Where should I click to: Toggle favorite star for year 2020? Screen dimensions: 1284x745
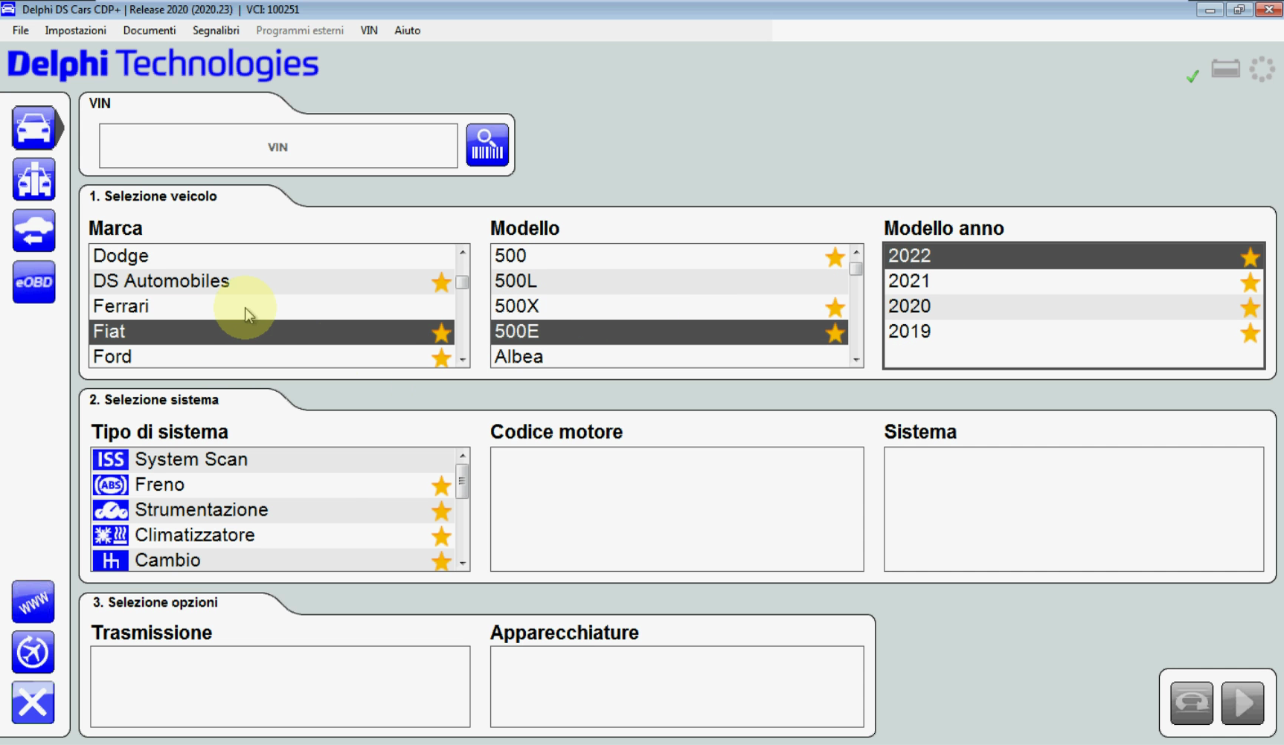pyautogui.click(x=1250, y=307)
